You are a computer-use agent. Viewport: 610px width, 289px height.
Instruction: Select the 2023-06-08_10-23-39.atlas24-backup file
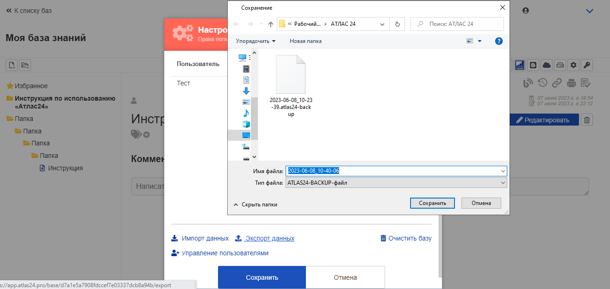(291, 86)
